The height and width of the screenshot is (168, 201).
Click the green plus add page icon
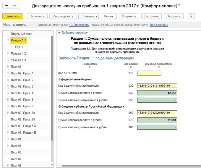pos(59,33)
